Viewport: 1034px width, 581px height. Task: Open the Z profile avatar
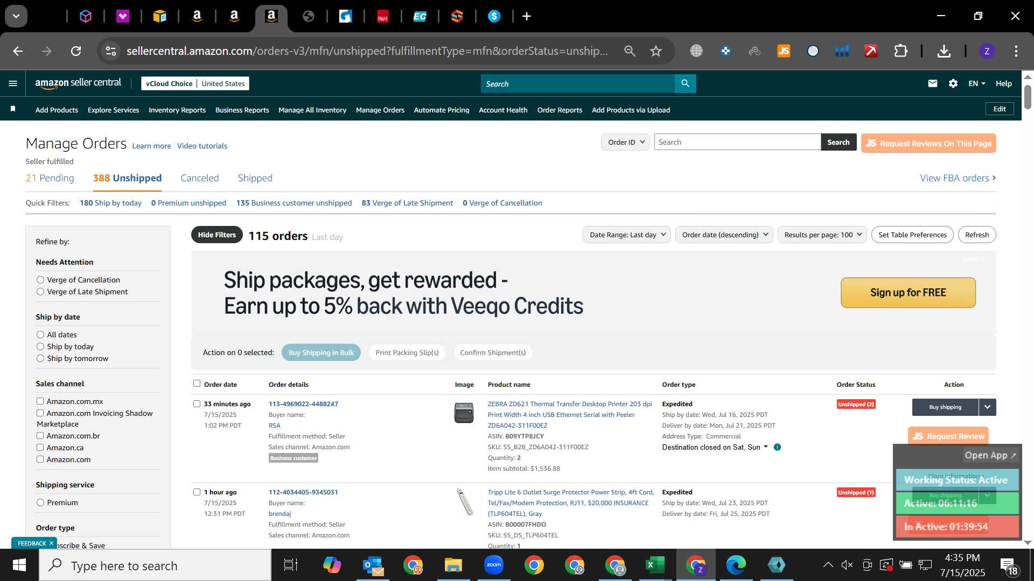click(x=987, y=51)
